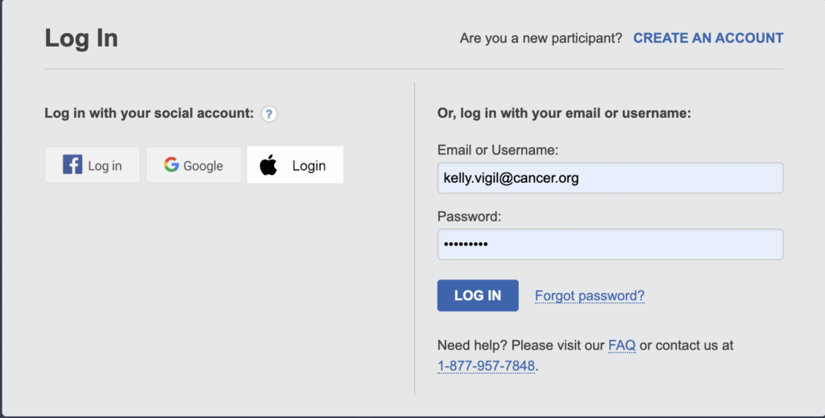Viewport: 825px width, 418px height.
Task: Visit the FAQ link
Action: coord(622,346)
